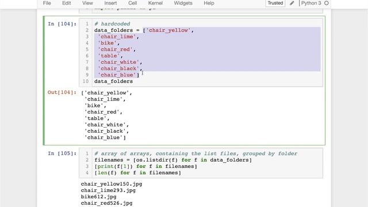Click bike612.jpg in the output
368x207 pixels.
[98, 197]
